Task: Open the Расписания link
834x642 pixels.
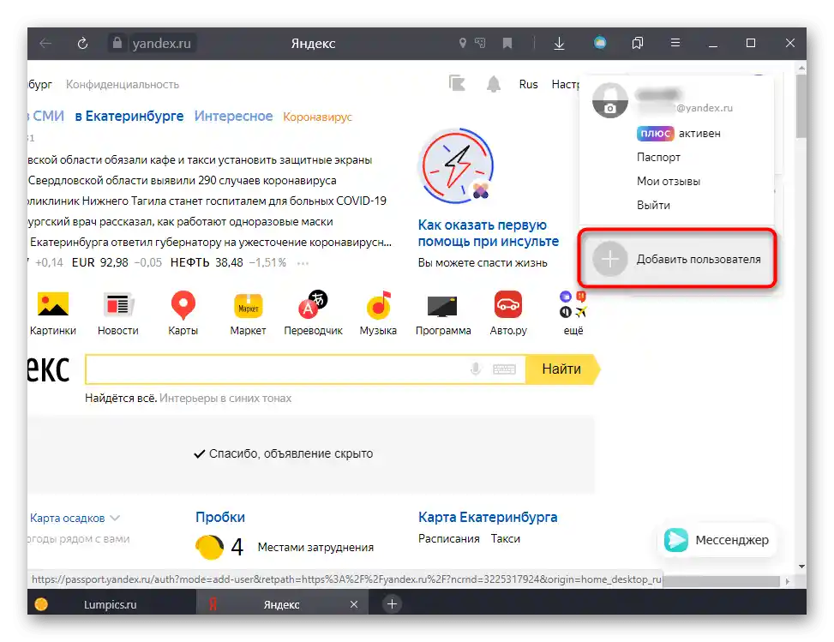Action: pyautogui.click(x=449, y=539)
